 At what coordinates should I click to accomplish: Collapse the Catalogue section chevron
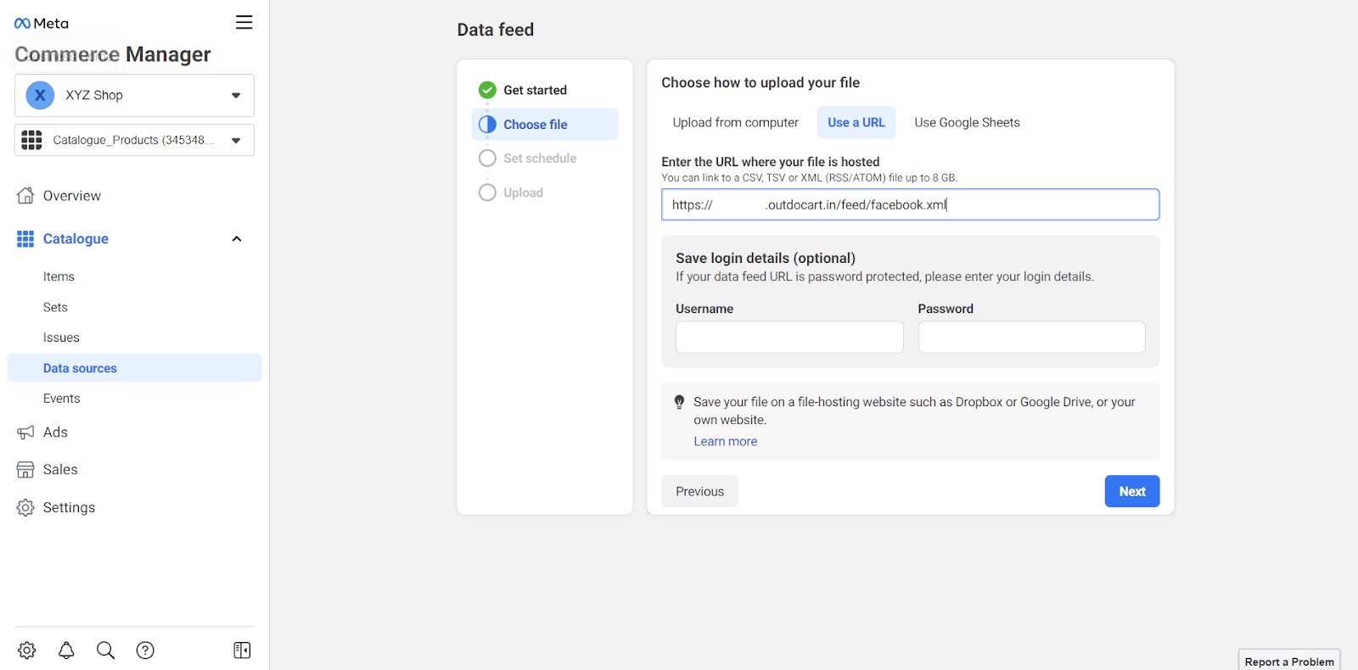pos(237,239)
